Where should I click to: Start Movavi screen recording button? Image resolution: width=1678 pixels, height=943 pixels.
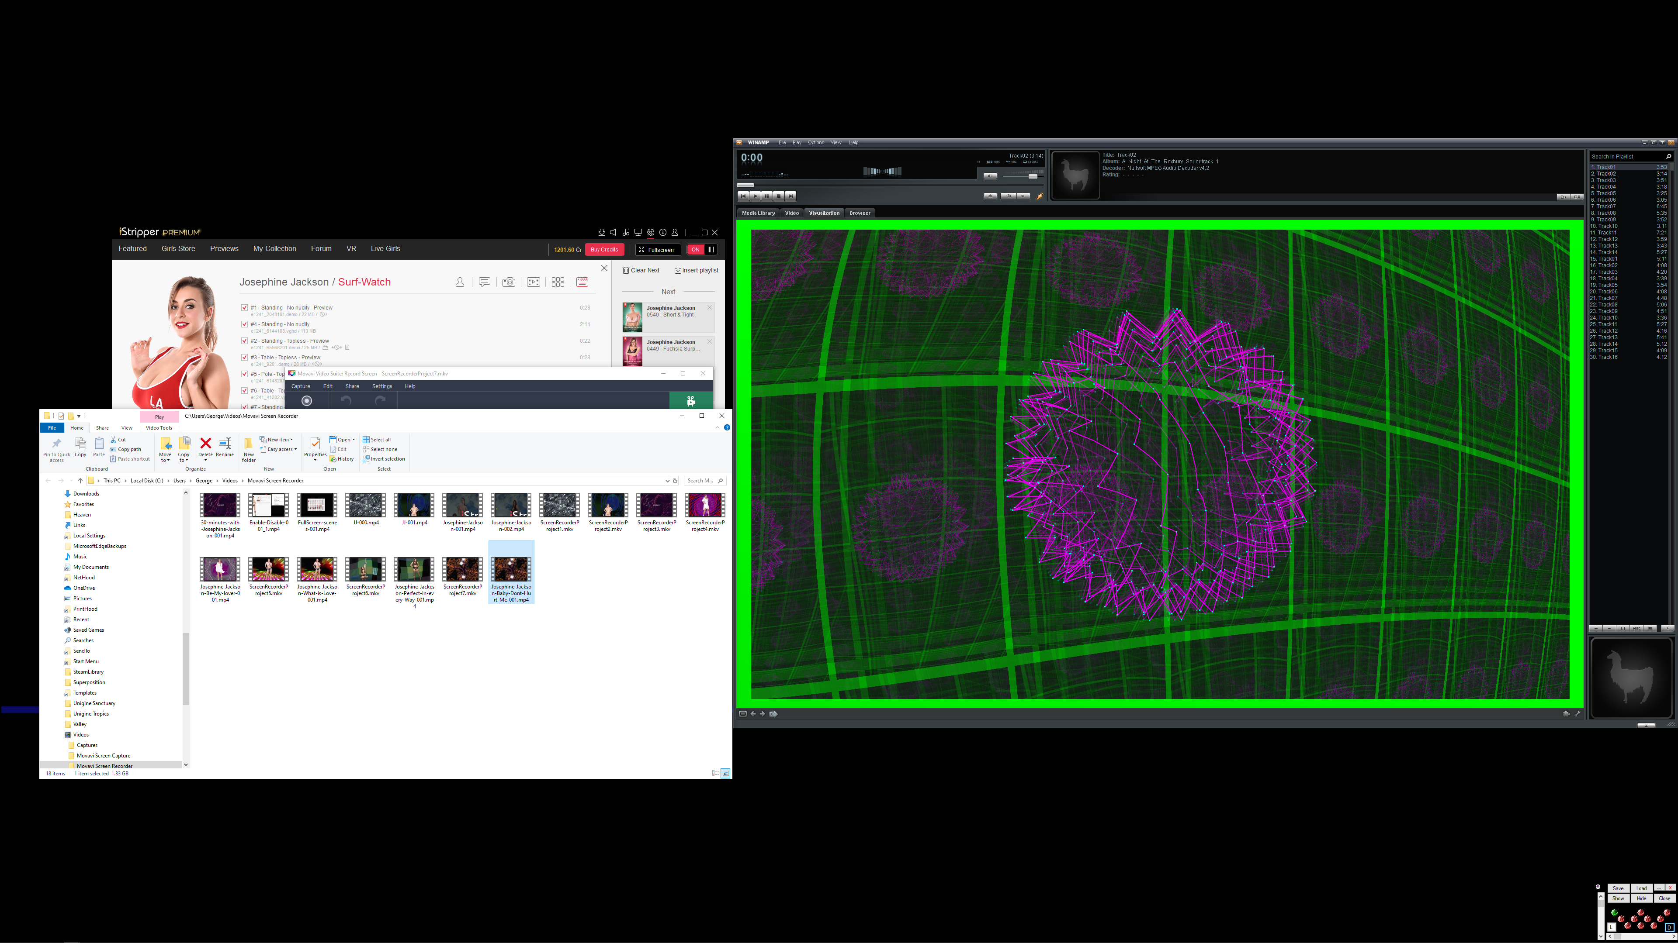[x=307, y=401]
